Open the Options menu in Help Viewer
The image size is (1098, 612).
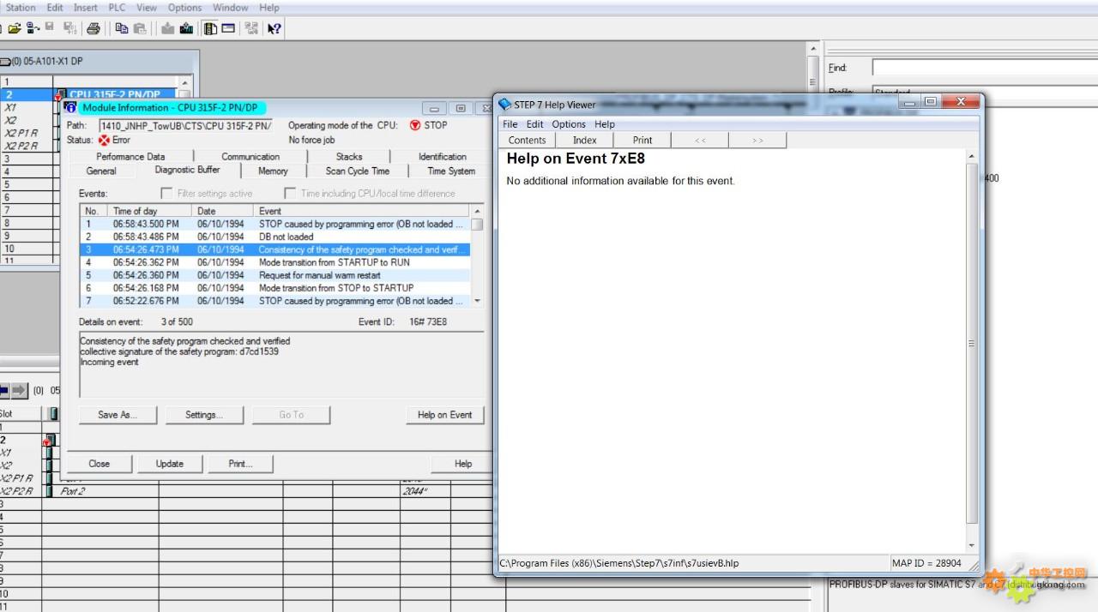tap(569, 124)
